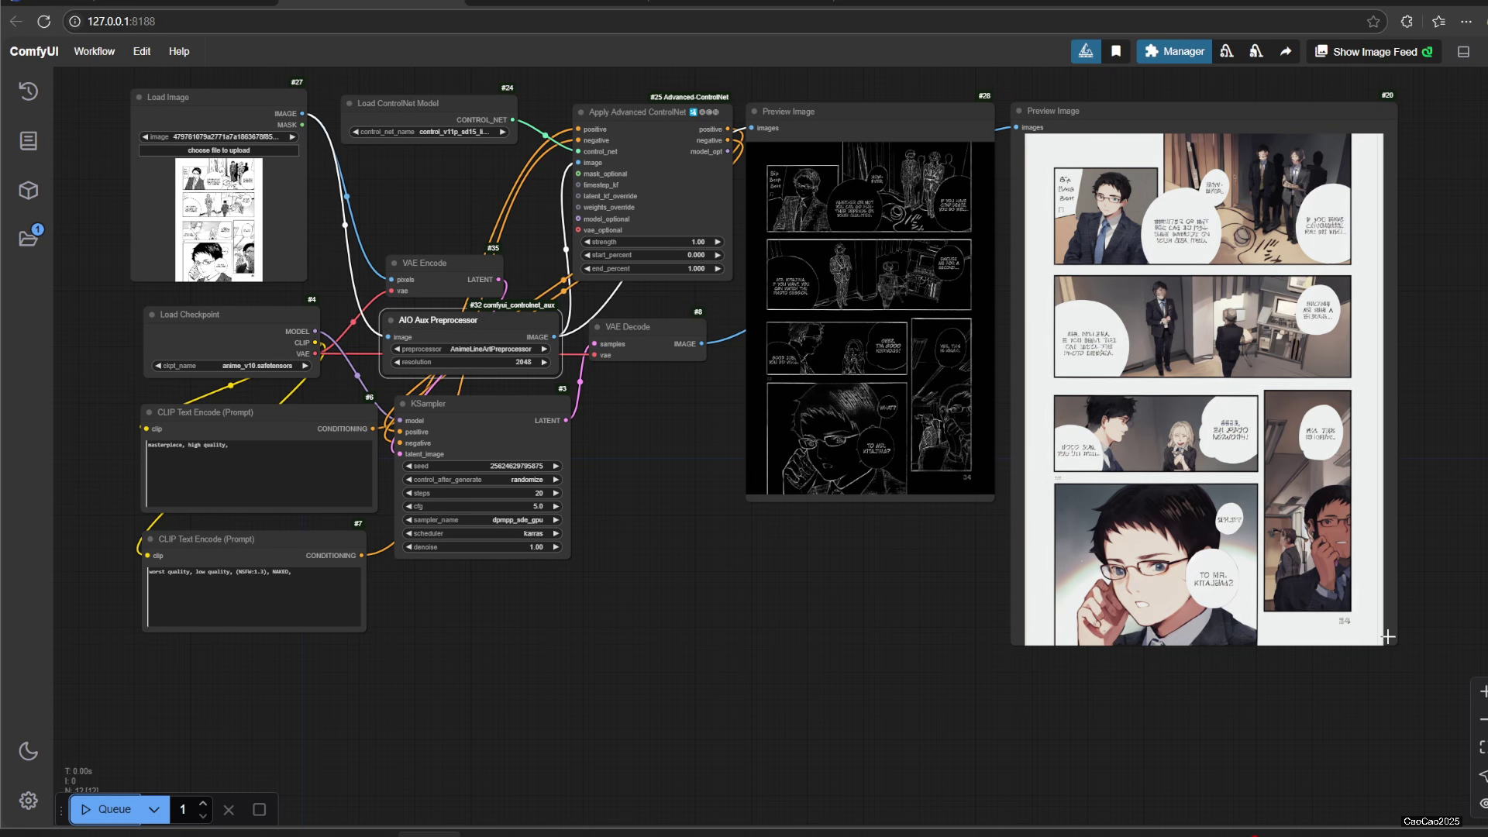Open the model library cube icon
The height and width of the screenshot is (837, 1488).
click(29, 191)
